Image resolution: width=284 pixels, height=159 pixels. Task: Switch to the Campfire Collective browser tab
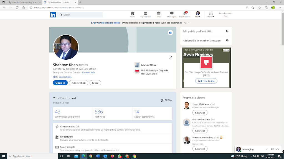pos(25,2)
